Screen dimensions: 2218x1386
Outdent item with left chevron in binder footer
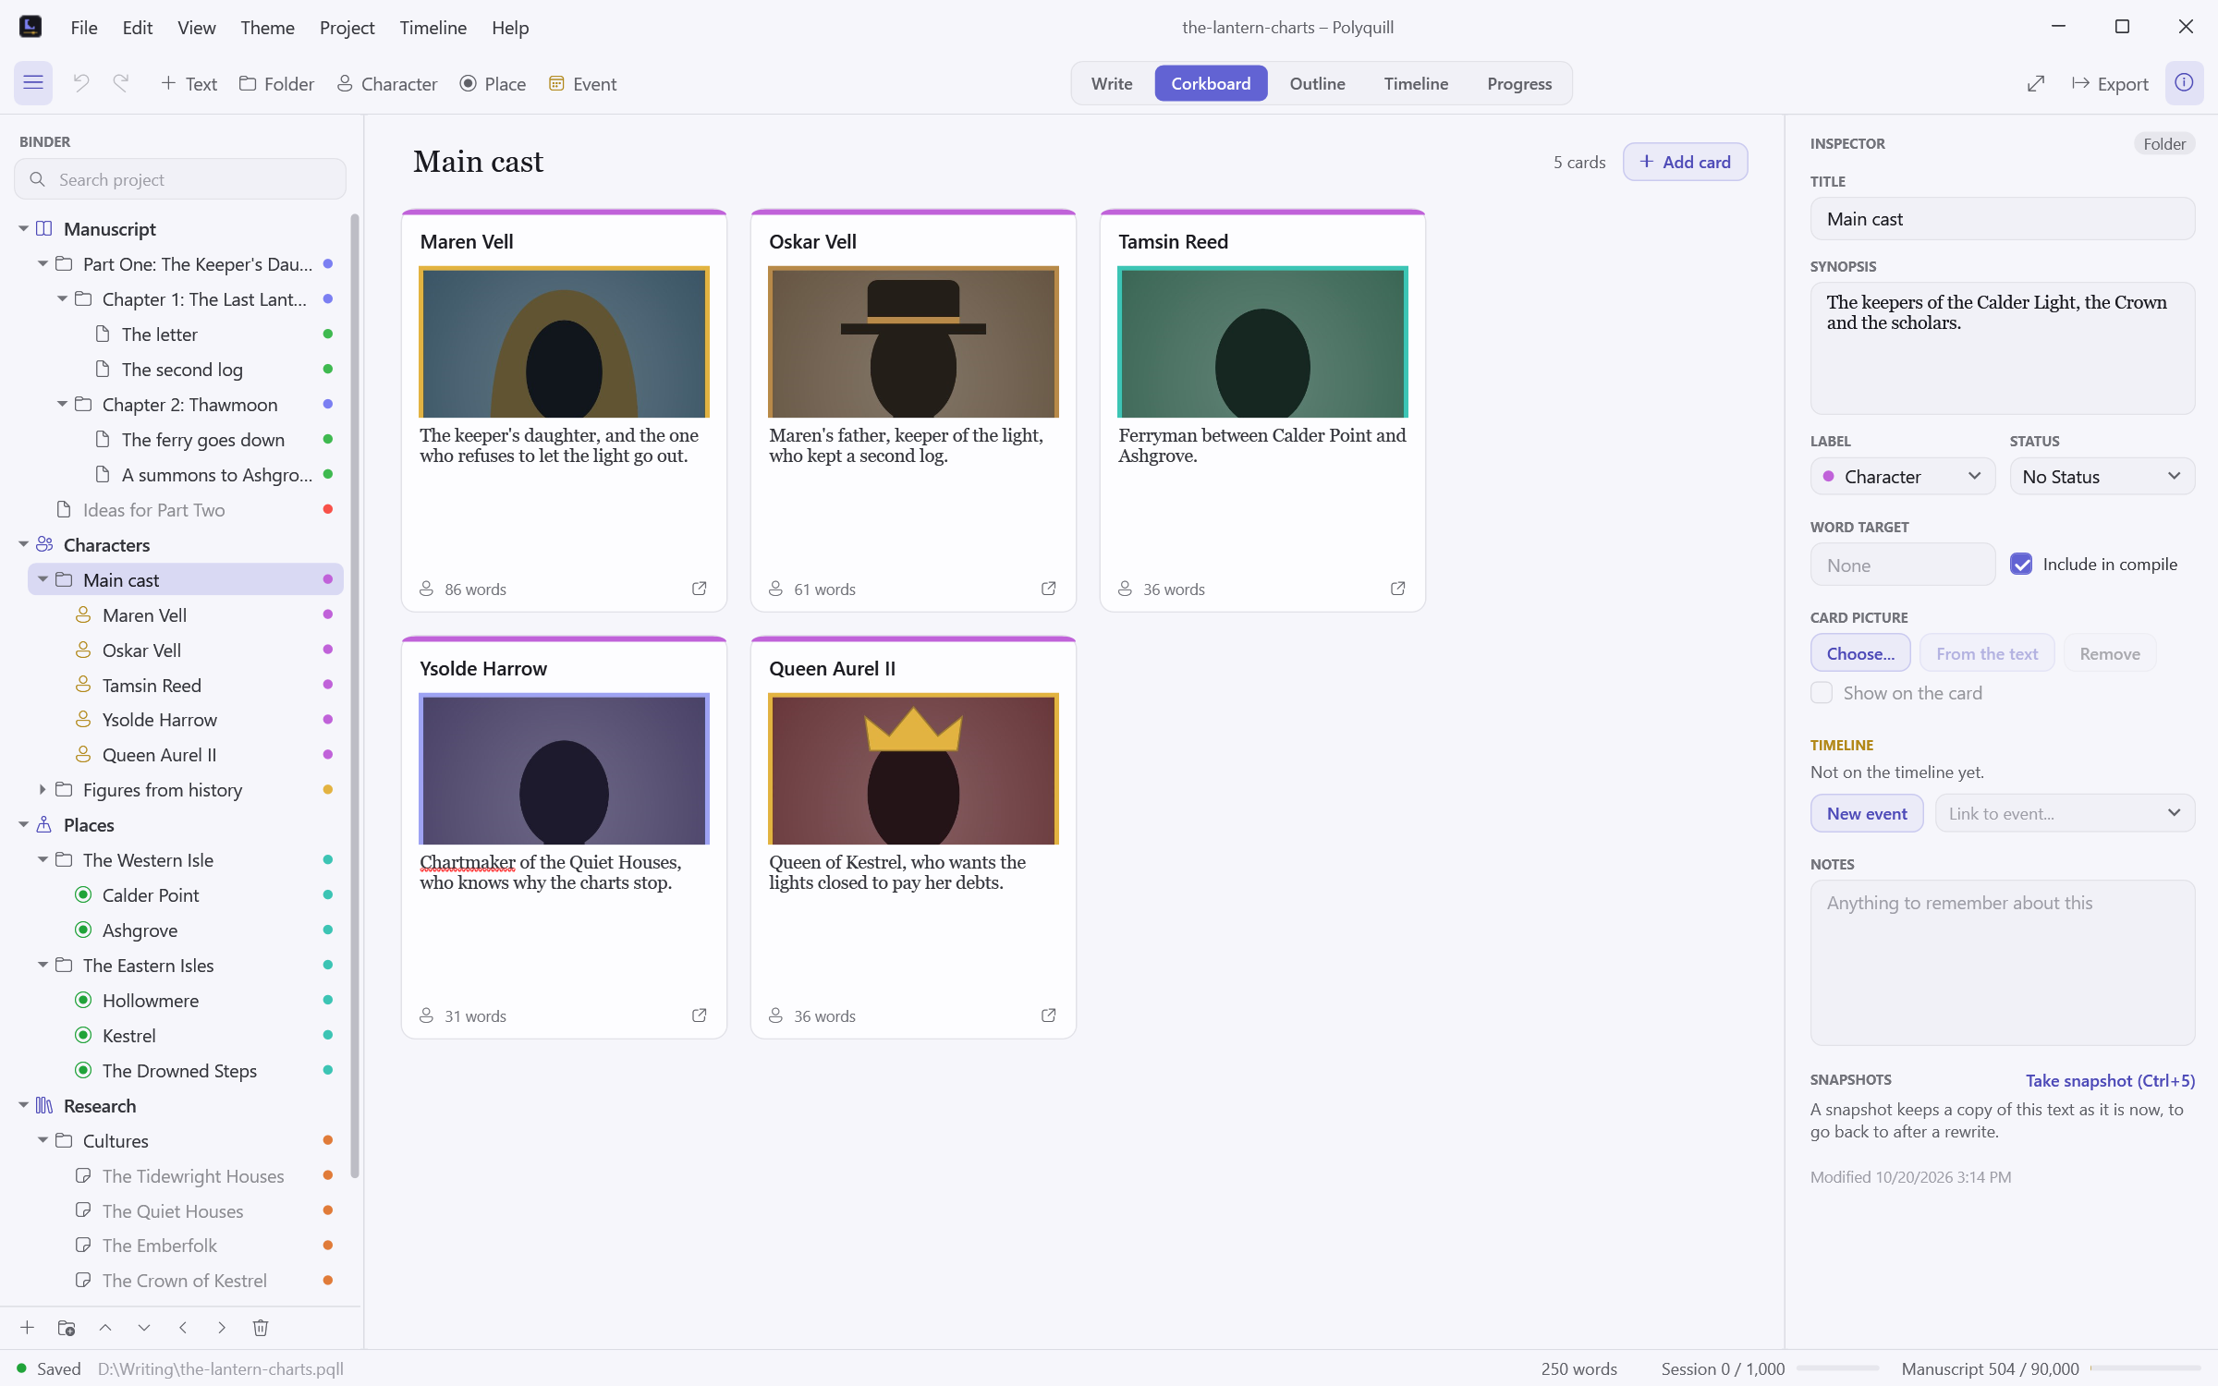[x=183, y=1328]
